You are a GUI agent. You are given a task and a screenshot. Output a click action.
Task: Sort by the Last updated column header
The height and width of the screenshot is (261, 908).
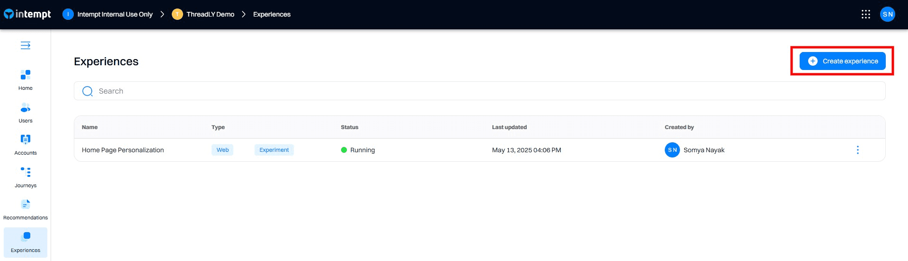click(509, 127)
